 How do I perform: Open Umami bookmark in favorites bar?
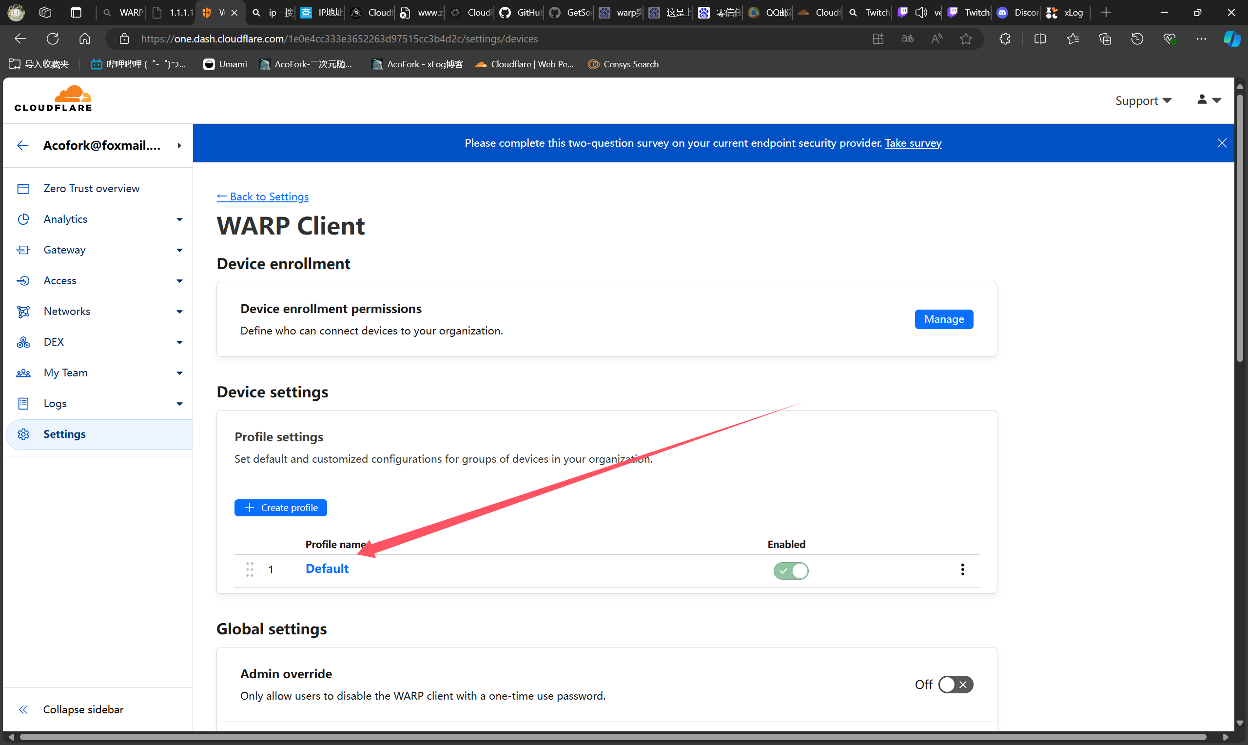coord(225,64)
